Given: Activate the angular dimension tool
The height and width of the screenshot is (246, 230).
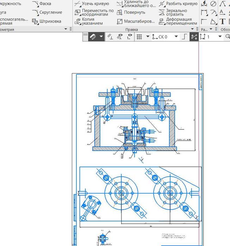Looking at the screenshot, I should coord(213,21).
